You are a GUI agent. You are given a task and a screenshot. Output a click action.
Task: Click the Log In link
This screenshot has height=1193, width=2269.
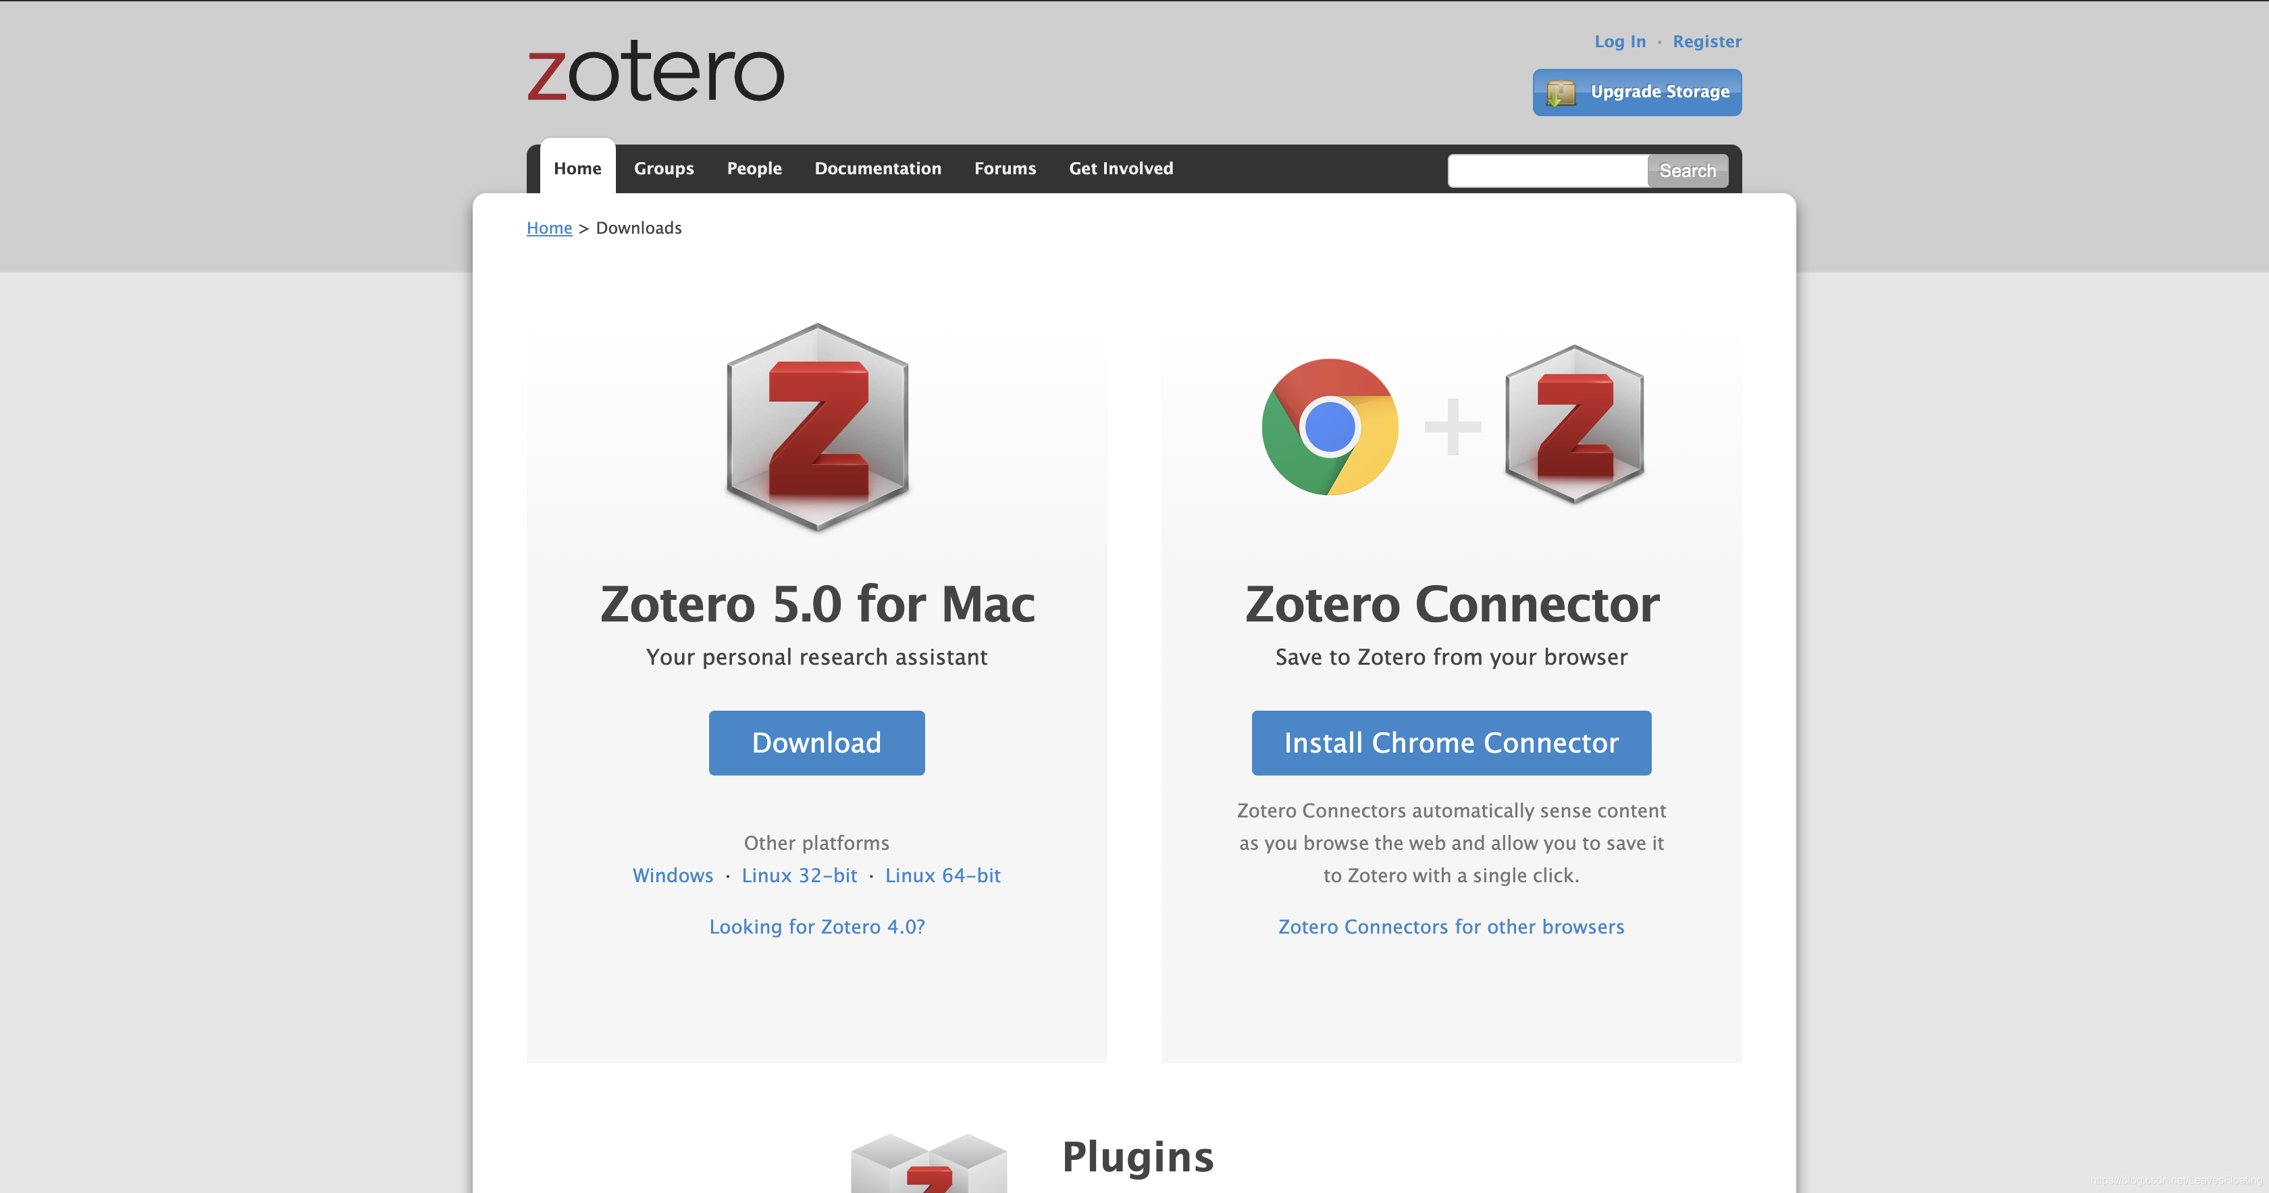(1620, 41)
